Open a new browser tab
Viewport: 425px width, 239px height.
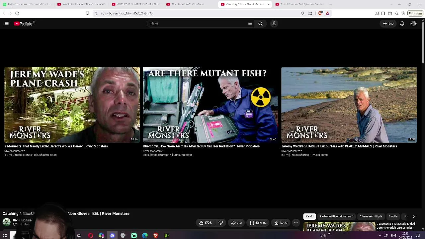331,4
